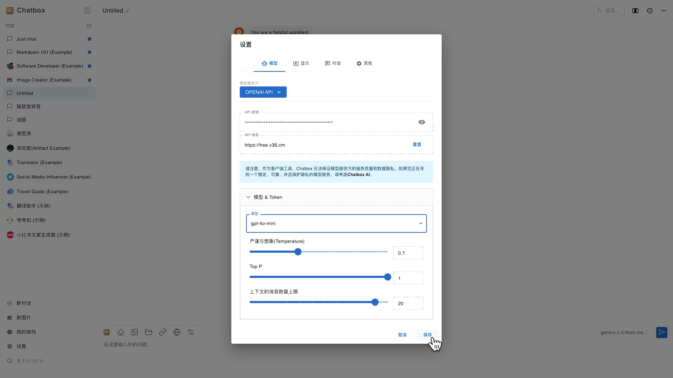Open the 谜题 conversation
The width and height of the screenshot is (673, 378).
click(x=49, y=120)
